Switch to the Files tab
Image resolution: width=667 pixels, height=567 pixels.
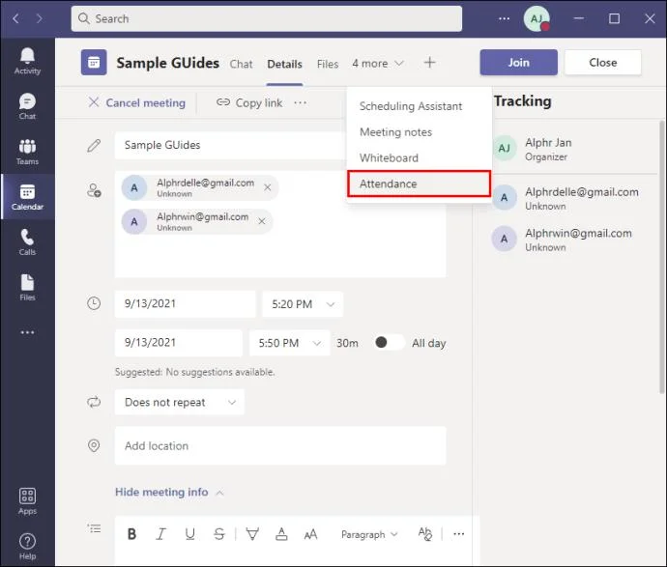coord(328,64)
